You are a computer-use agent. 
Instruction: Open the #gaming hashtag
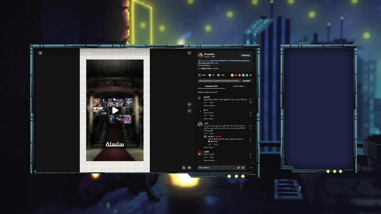tap(246, 61)
